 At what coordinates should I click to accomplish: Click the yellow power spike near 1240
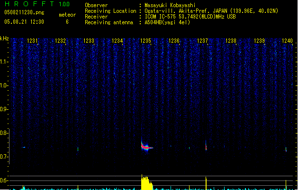click(x=286, y=185)
